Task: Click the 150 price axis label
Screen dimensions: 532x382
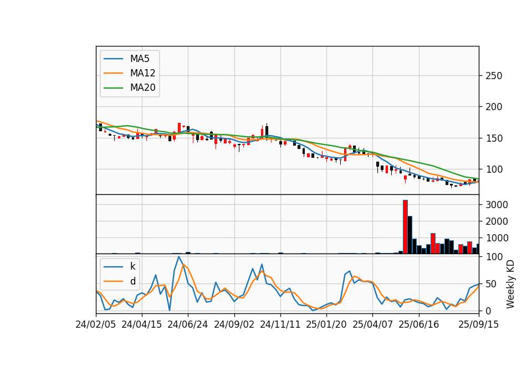Action: [x=494, y=138]
